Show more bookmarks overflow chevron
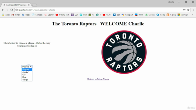The image size is (196, 110). tap(192, 15)
